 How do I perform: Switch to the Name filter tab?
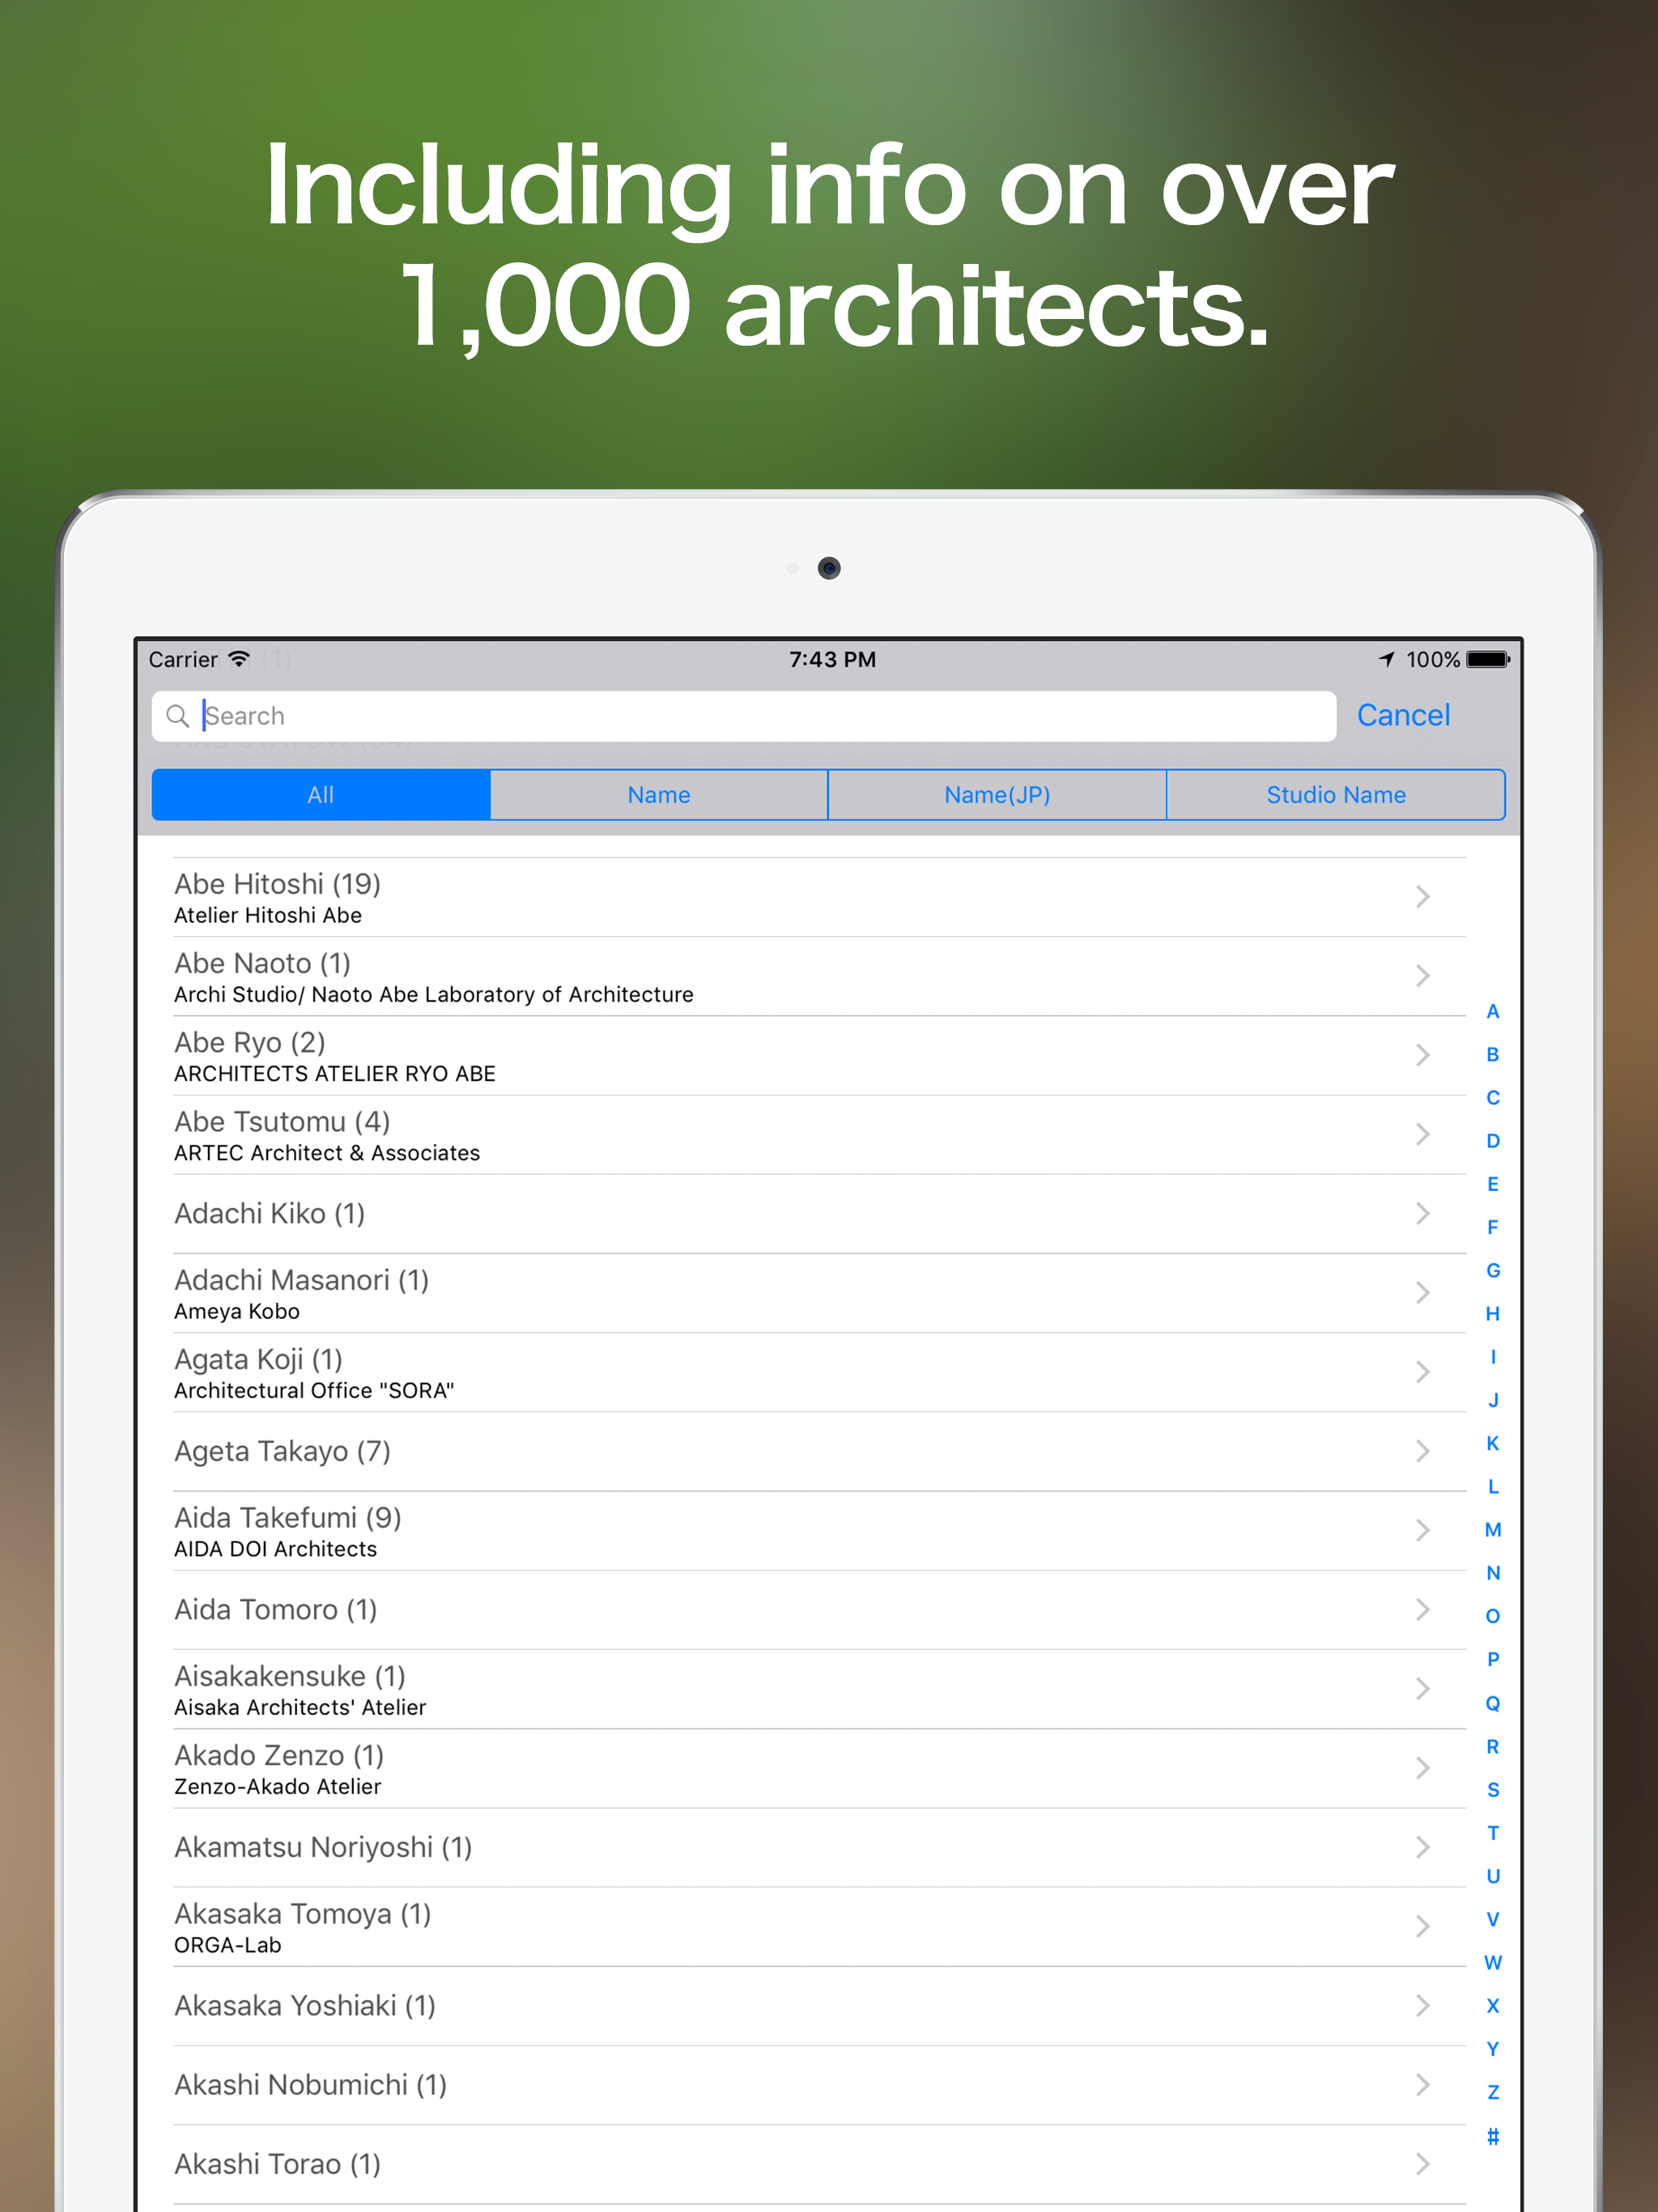coord(659,795)
